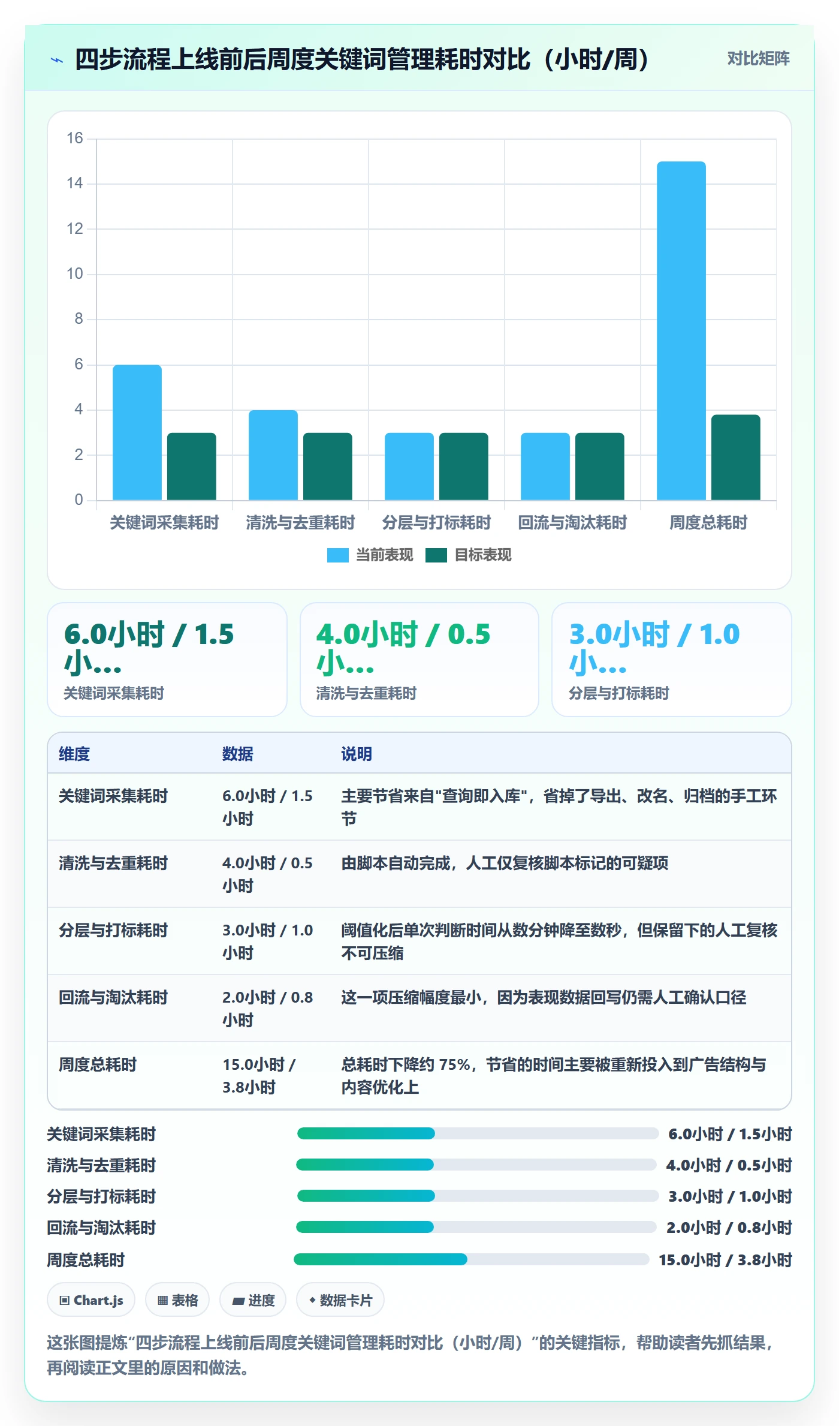Select the 数据卡片 chip
The image size is (839, 1426).
point(340,1300)
